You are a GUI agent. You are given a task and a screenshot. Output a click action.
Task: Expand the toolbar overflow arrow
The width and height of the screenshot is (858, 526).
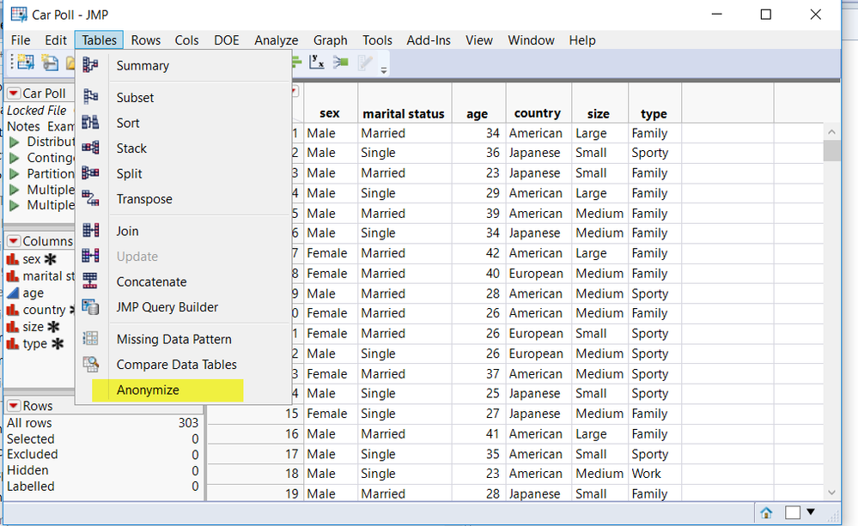pos(384,70)
